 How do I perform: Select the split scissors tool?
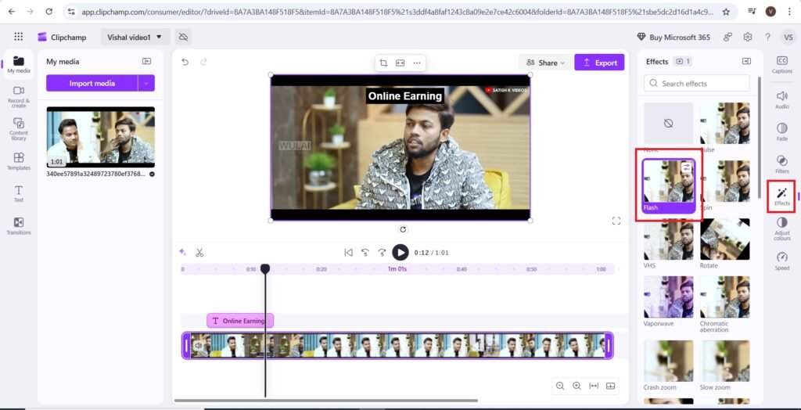point(199,253)
